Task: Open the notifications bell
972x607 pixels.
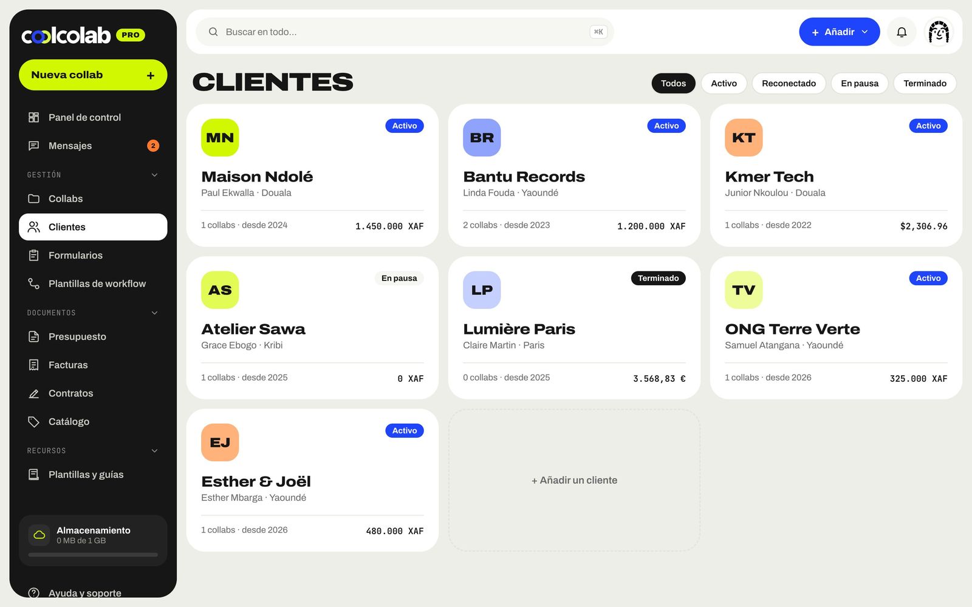Action: (x=902, y=32)
